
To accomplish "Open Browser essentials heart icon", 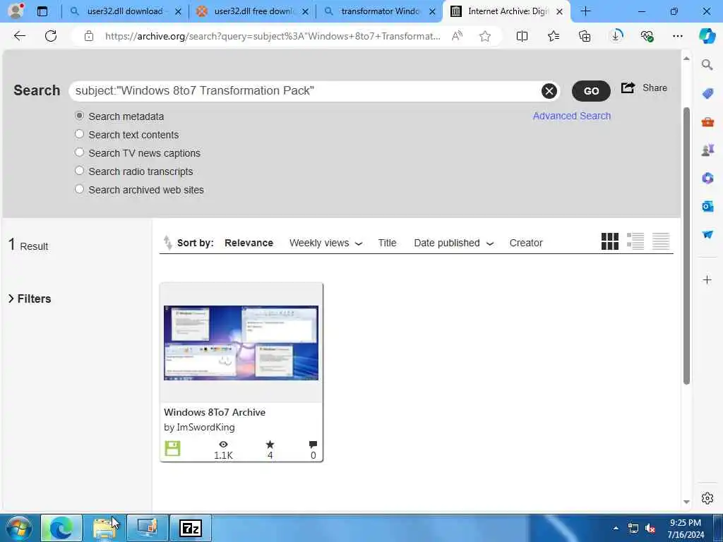I will pyautogui.click(x=647, y=36).
